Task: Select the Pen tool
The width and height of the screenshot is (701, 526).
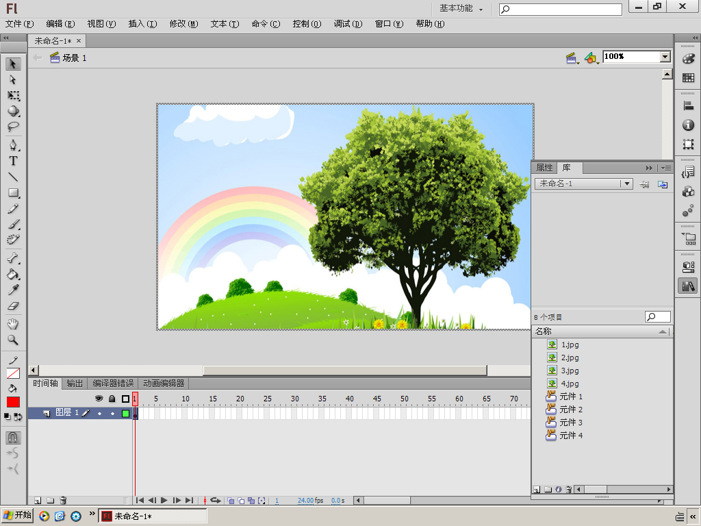Action: [x=13, y=145]
